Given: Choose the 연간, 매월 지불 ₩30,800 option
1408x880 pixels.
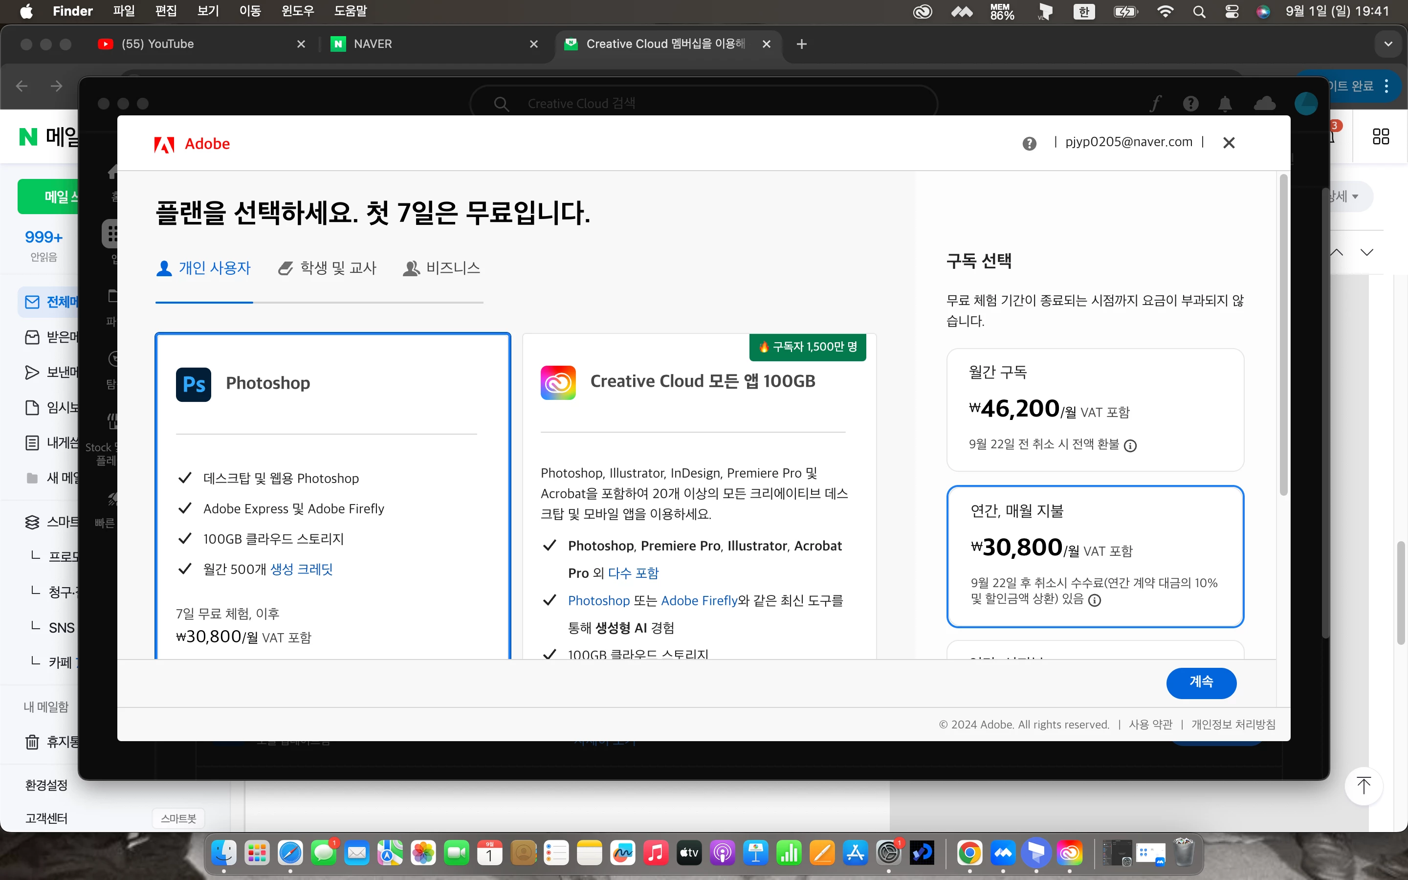Looking at the screenshot, I should coord(1095,556).
